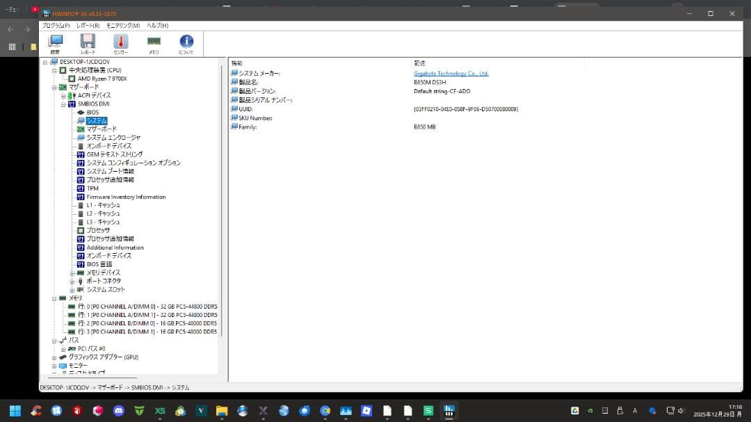
Task: Open Discord from the Windows taskbar
Action: (x=118, y=410)
